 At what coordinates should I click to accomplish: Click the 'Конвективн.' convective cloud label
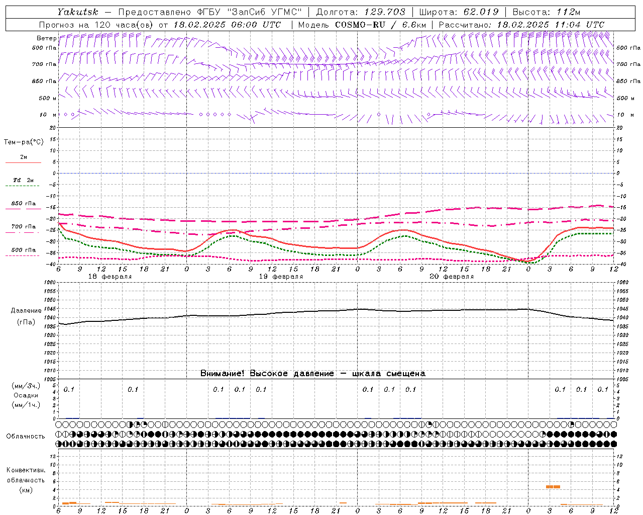coord(26,470)
